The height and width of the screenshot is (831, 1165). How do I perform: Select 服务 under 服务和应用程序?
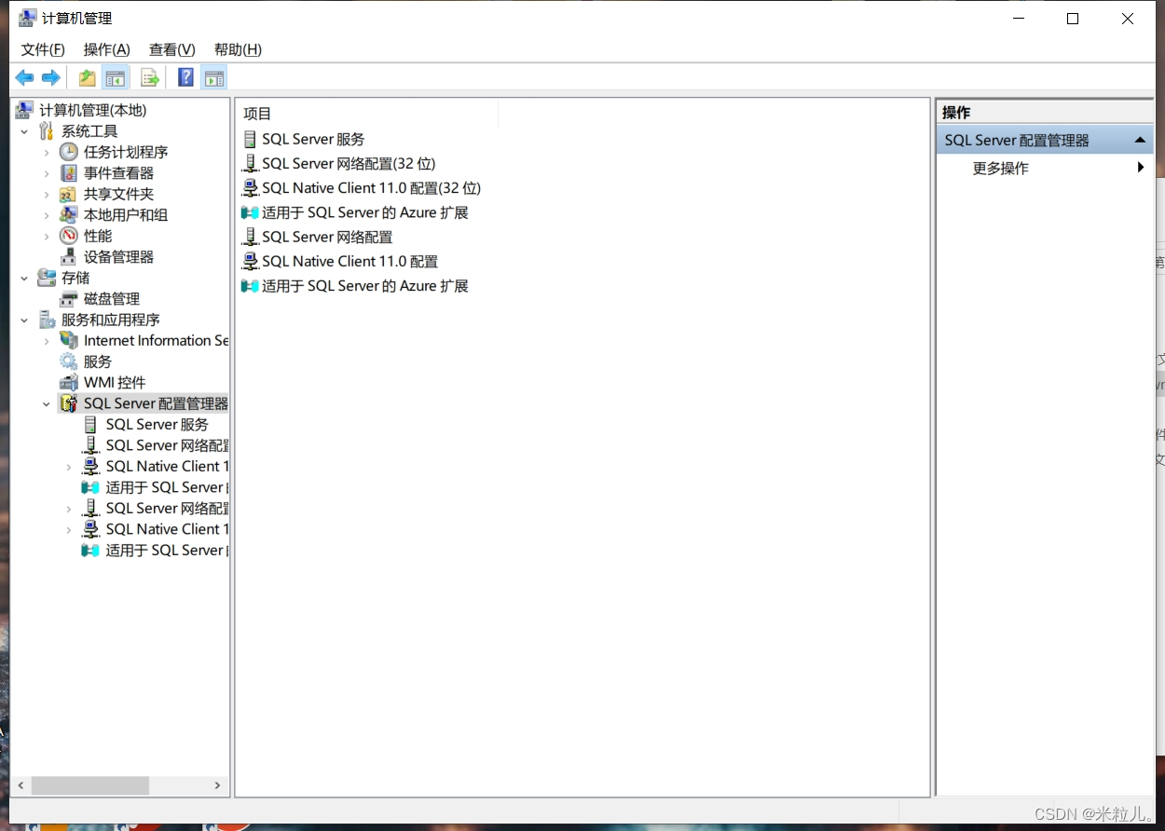[98, 361]
